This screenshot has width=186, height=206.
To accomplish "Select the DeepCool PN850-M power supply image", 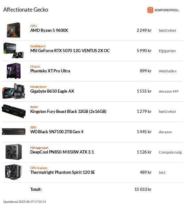I will tap(14, 152).
